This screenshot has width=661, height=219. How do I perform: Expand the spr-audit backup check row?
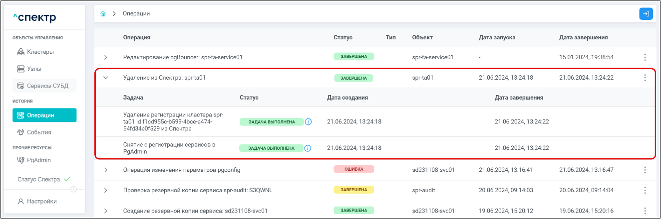pos(105,190)
